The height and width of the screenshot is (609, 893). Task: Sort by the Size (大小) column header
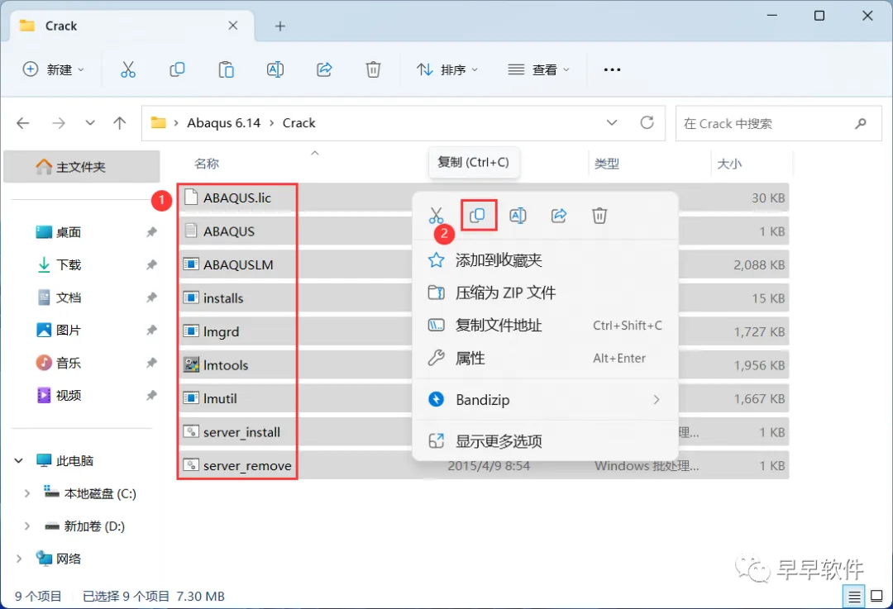[729, 164]
